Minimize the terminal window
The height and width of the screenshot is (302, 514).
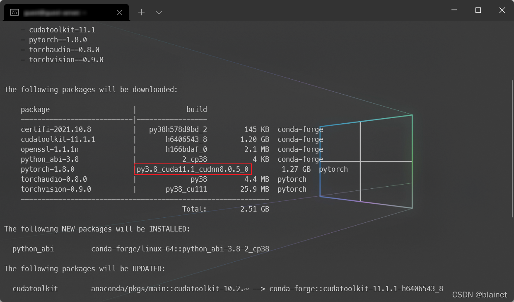pos(454,10)
